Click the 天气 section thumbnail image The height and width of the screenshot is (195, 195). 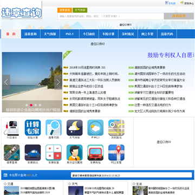(76, 191)
